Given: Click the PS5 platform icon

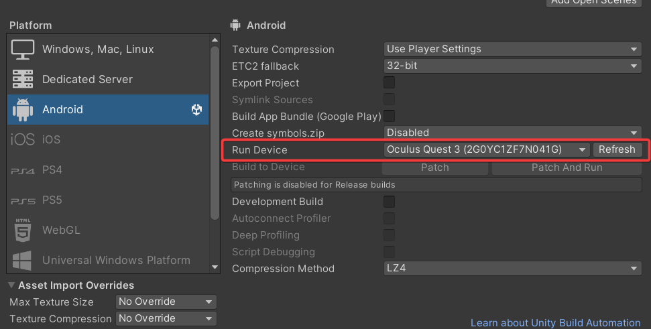Looking at the screenshot, I should pyautogui.click(x=23, y=200).
